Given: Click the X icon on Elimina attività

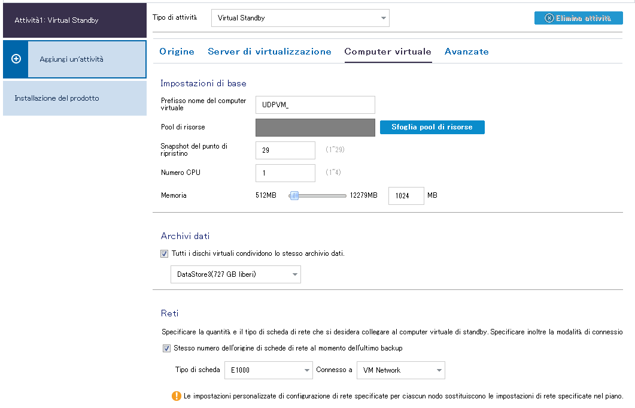Looking at the screenshot, I should (549, 18).
